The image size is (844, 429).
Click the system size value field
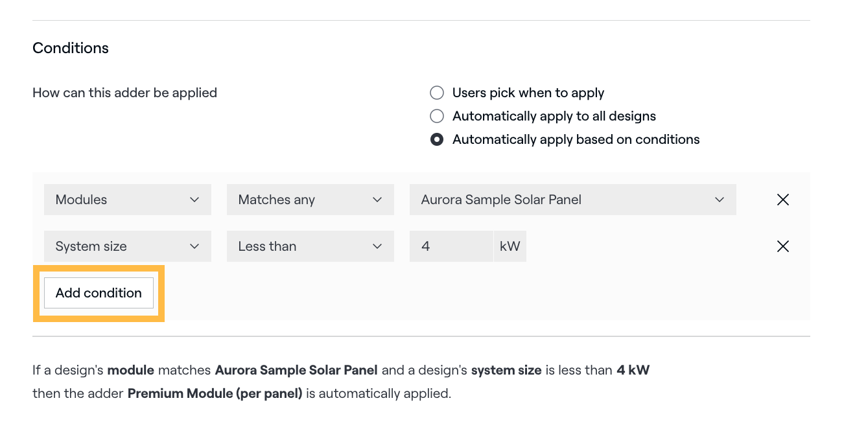[451, 246]
